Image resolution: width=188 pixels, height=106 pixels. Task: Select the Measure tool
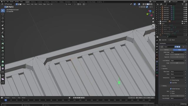pyautogui.click(x=3, y=36)
